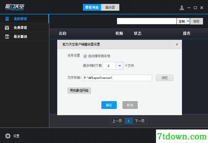This screenshot has width=208, height=143.
Task: Toggle 自动缓存到本地 checkbox
Action: coord(85,56)
